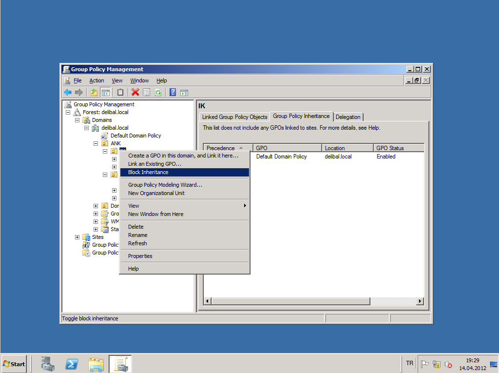The height and width of the screenshot is (373, 499).
Task: Choose Link an Existing GPO option
Action: (154, 164)
